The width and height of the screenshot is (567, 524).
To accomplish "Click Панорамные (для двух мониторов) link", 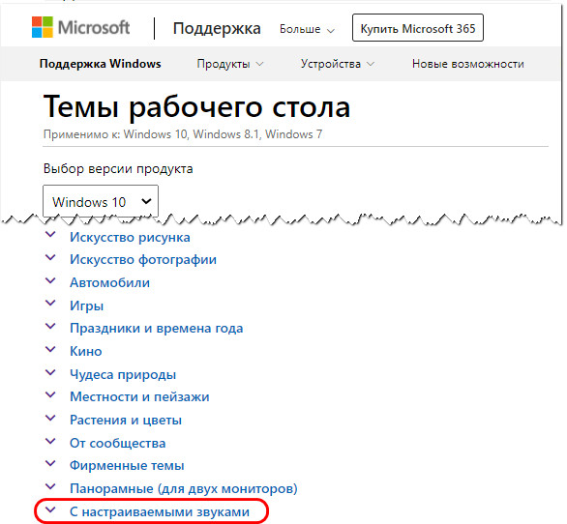I will [x=184, y=489].
